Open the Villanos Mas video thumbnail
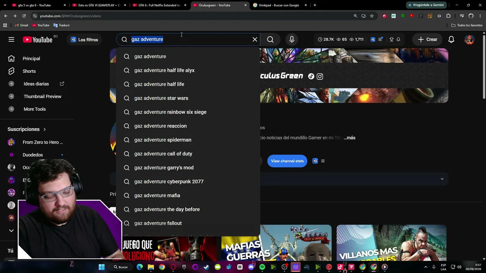486x273 pixels. click(391, 243)
